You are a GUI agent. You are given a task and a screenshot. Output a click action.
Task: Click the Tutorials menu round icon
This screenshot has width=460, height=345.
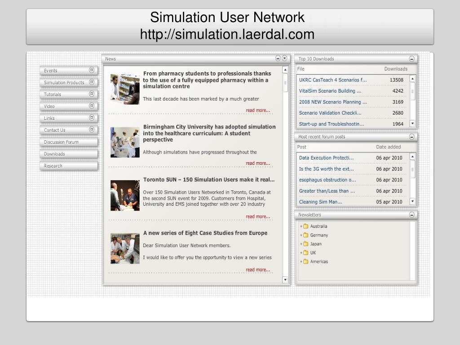pos(92,94)
